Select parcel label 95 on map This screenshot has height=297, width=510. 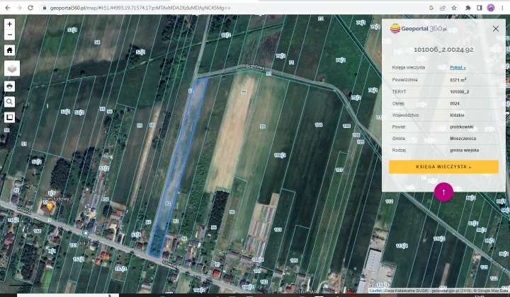tap(244, 92)
